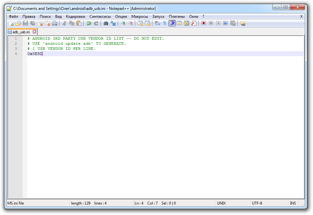
Task: Click the Print icon in toolbar
Action: coord(55,23)
